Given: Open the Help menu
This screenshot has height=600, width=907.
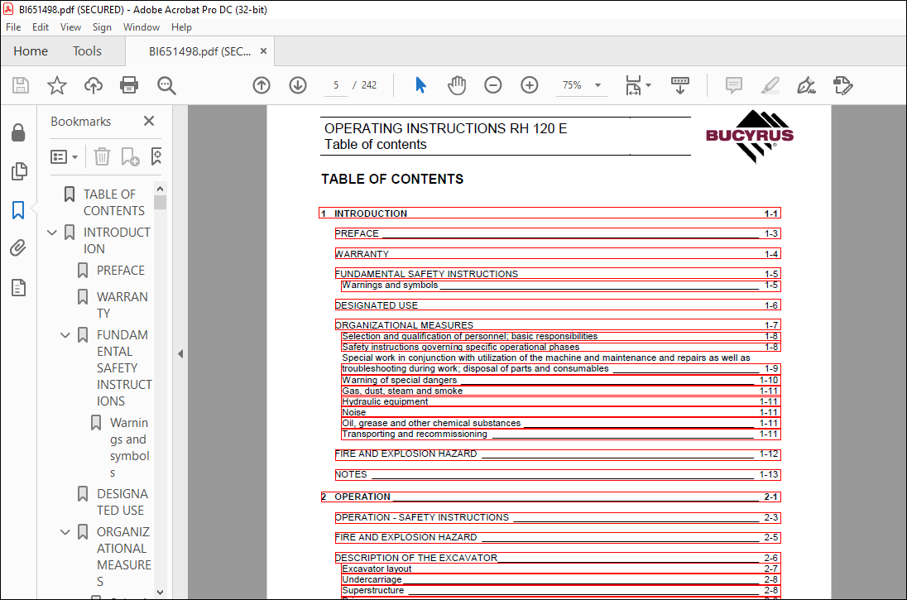Looking at the screenshot, I should [x=181, y=27].
